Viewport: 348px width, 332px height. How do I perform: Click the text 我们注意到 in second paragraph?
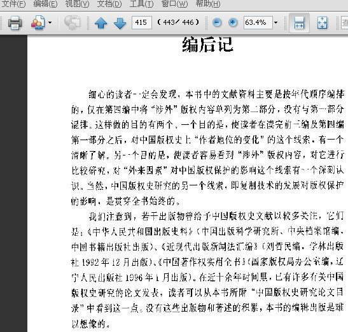[110, 217]
